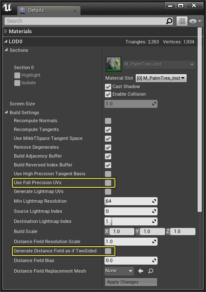Click the Apply Changes button
This screenshot has height=292, width=206.
131,282
